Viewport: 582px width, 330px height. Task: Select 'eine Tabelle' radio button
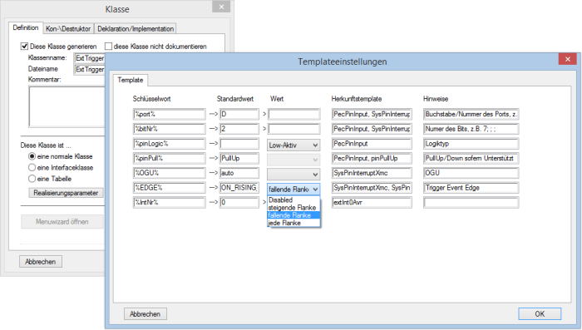pyautogui.click(x=32, y=179)
